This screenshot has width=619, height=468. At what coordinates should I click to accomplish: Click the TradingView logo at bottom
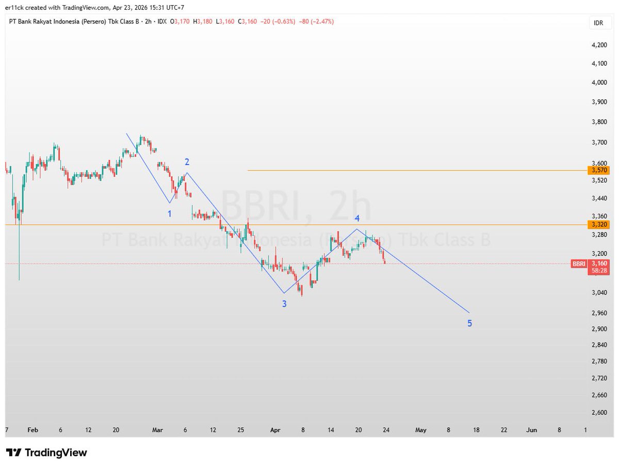coord(46,453)
